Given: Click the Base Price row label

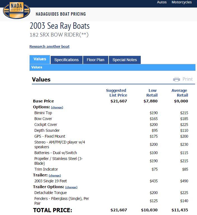Looking at the screenshot, I should click(x=43, y=101).
